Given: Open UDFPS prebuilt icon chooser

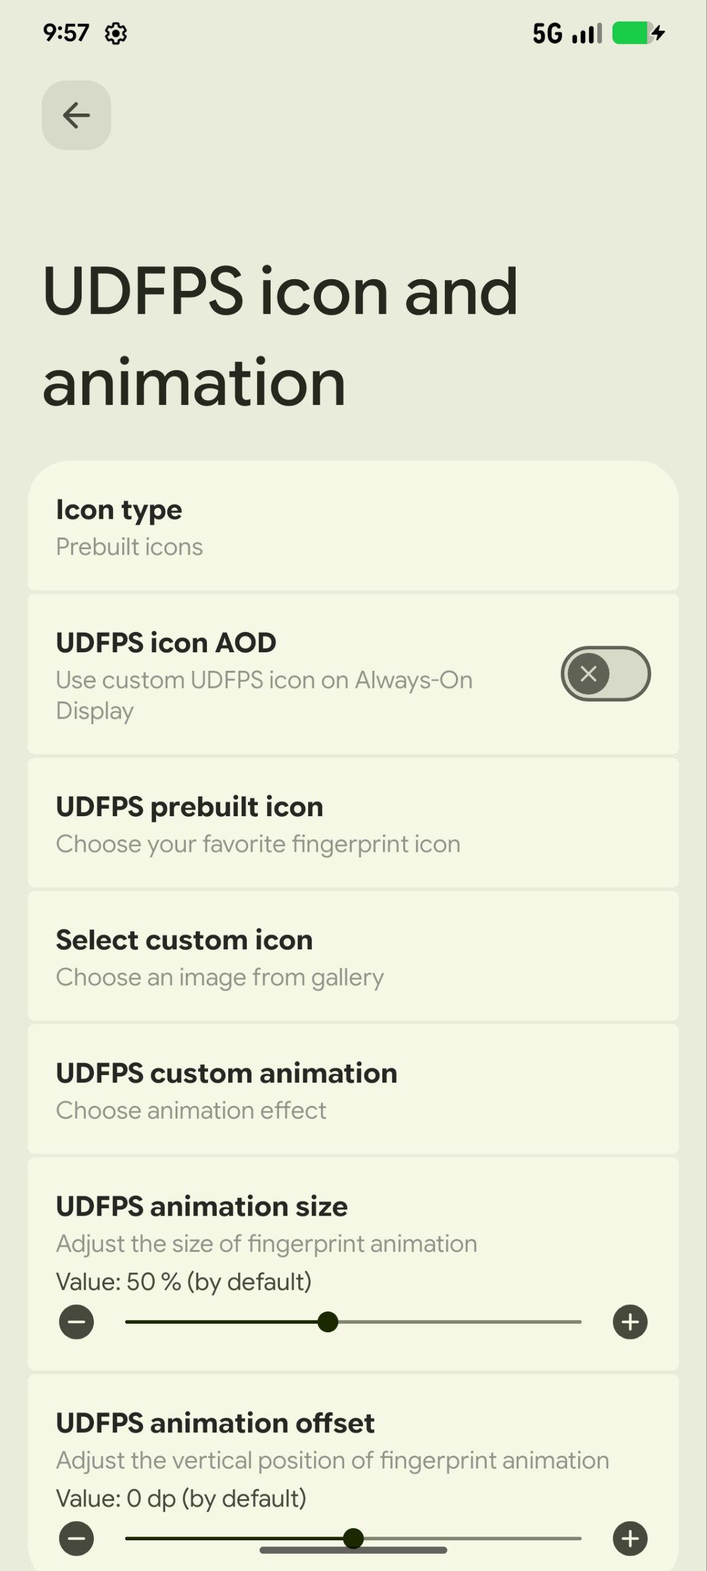Looking at the screenshot, I should tap(353, 824).
